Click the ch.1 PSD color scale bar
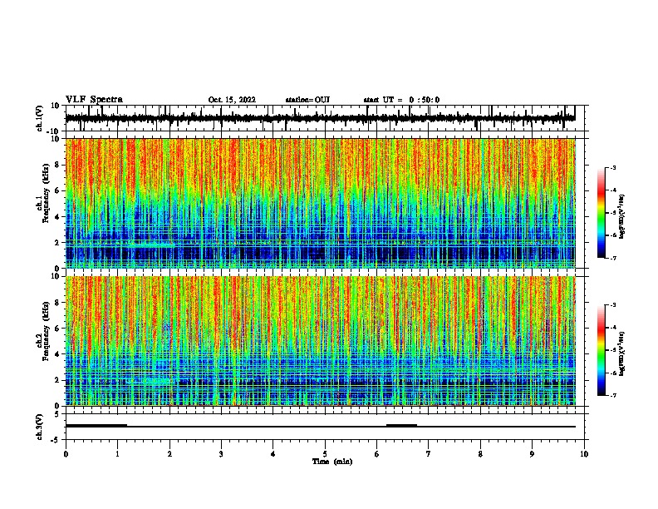 (x=602, y=213)
